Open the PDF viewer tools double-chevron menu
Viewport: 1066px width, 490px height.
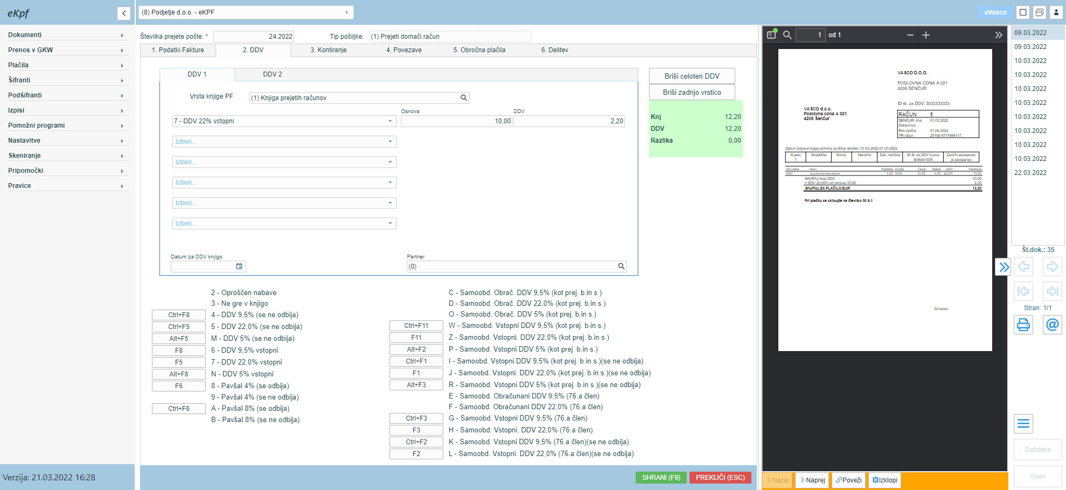(998, 35)
